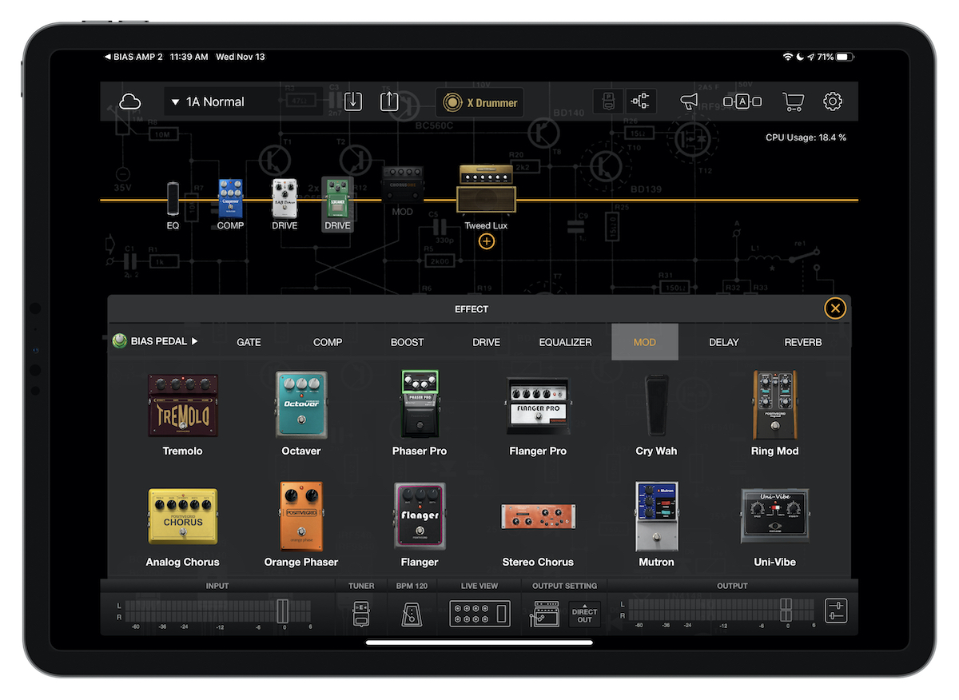Open the settings gear
This screenshot has height=700, width=959.
833,101
